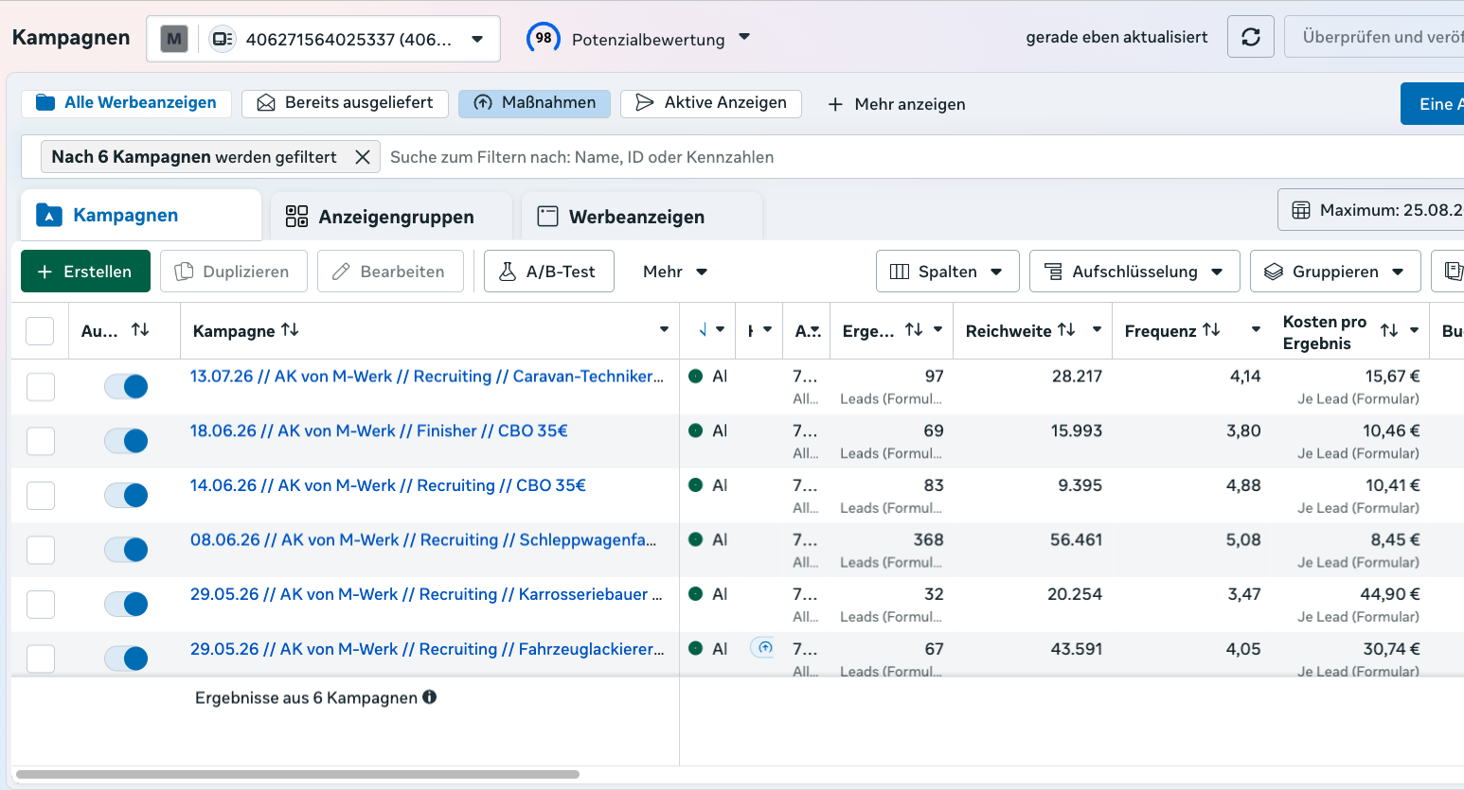Sort the Kosten pro Ergebnis column
1464x790 pixels.
point(1389,330)
